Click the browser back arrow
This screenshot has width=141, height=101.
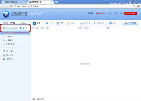3,6
